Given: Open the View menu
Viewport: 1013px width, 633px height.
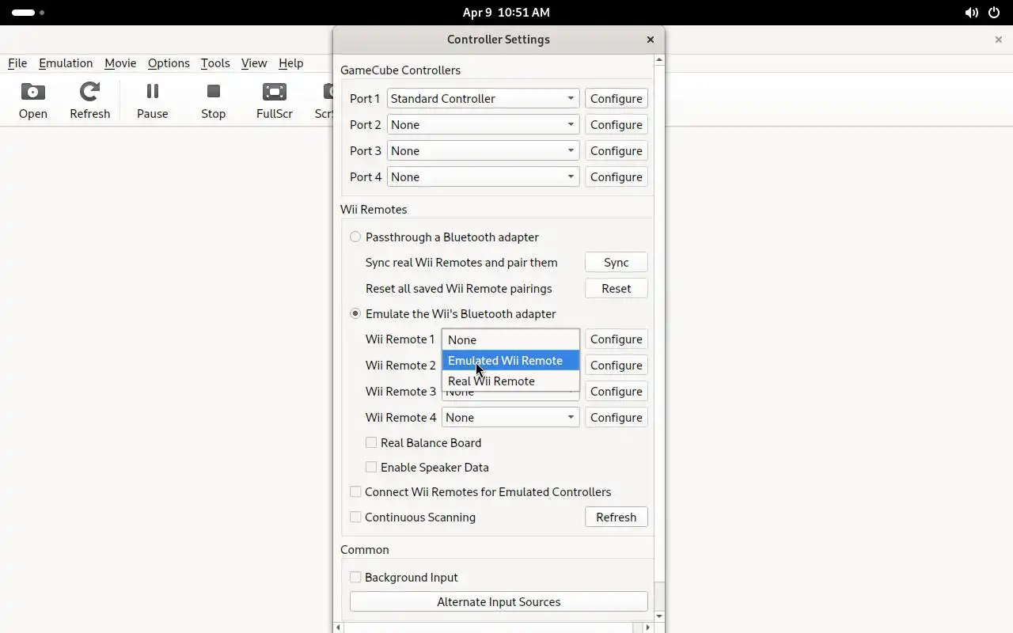Looking at the screenshot, I should click(254, 63).
